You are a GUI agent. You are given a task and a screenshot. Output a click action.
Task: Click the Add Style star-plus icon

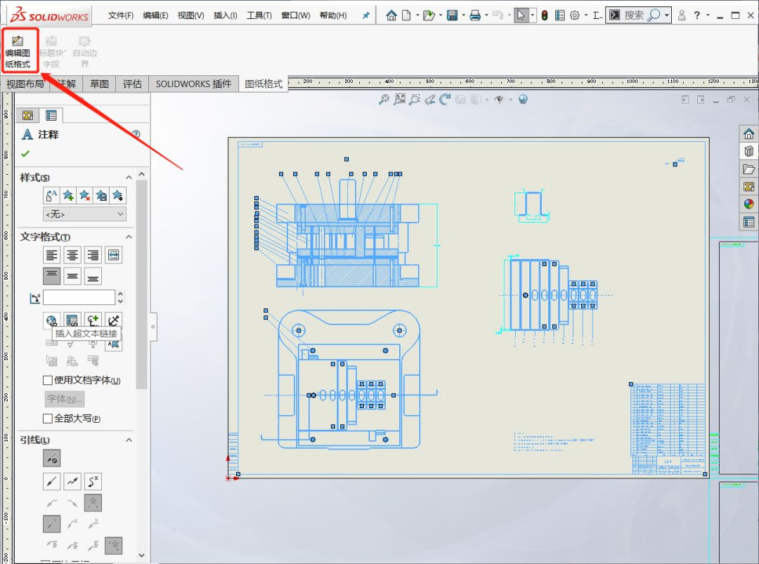68,195
